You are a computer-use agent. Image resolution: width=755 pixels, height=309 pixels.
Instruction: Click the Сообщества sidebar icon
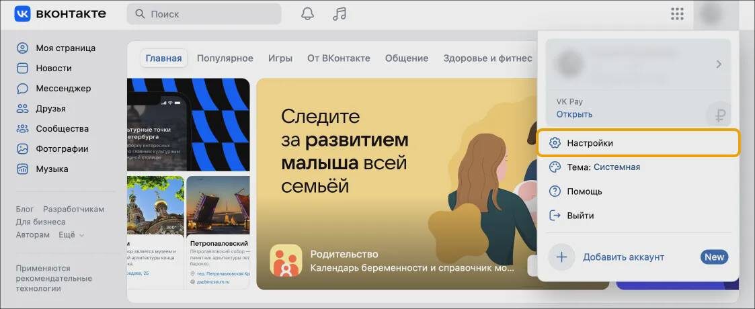[x=23, y=129]
